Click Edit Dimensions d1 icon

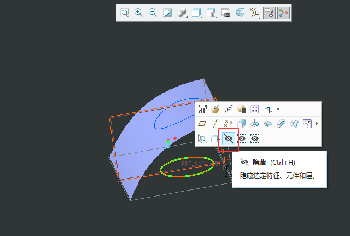202,109
